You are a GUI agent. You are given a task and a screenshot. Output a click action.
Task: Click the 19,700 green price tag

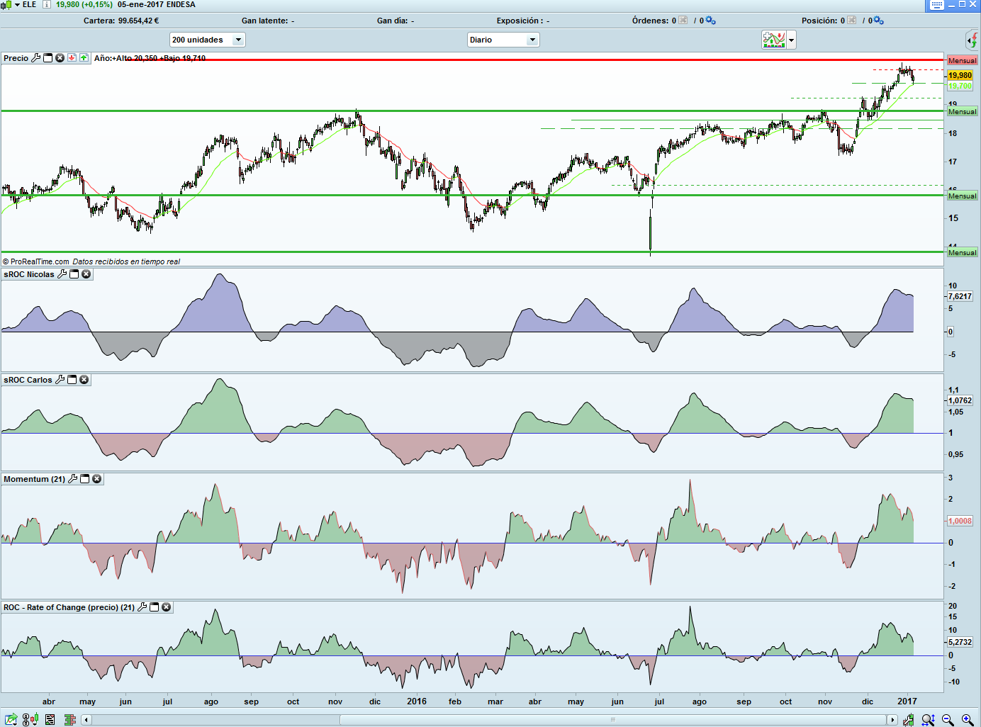pyautogui.click(x=960, y=86)
